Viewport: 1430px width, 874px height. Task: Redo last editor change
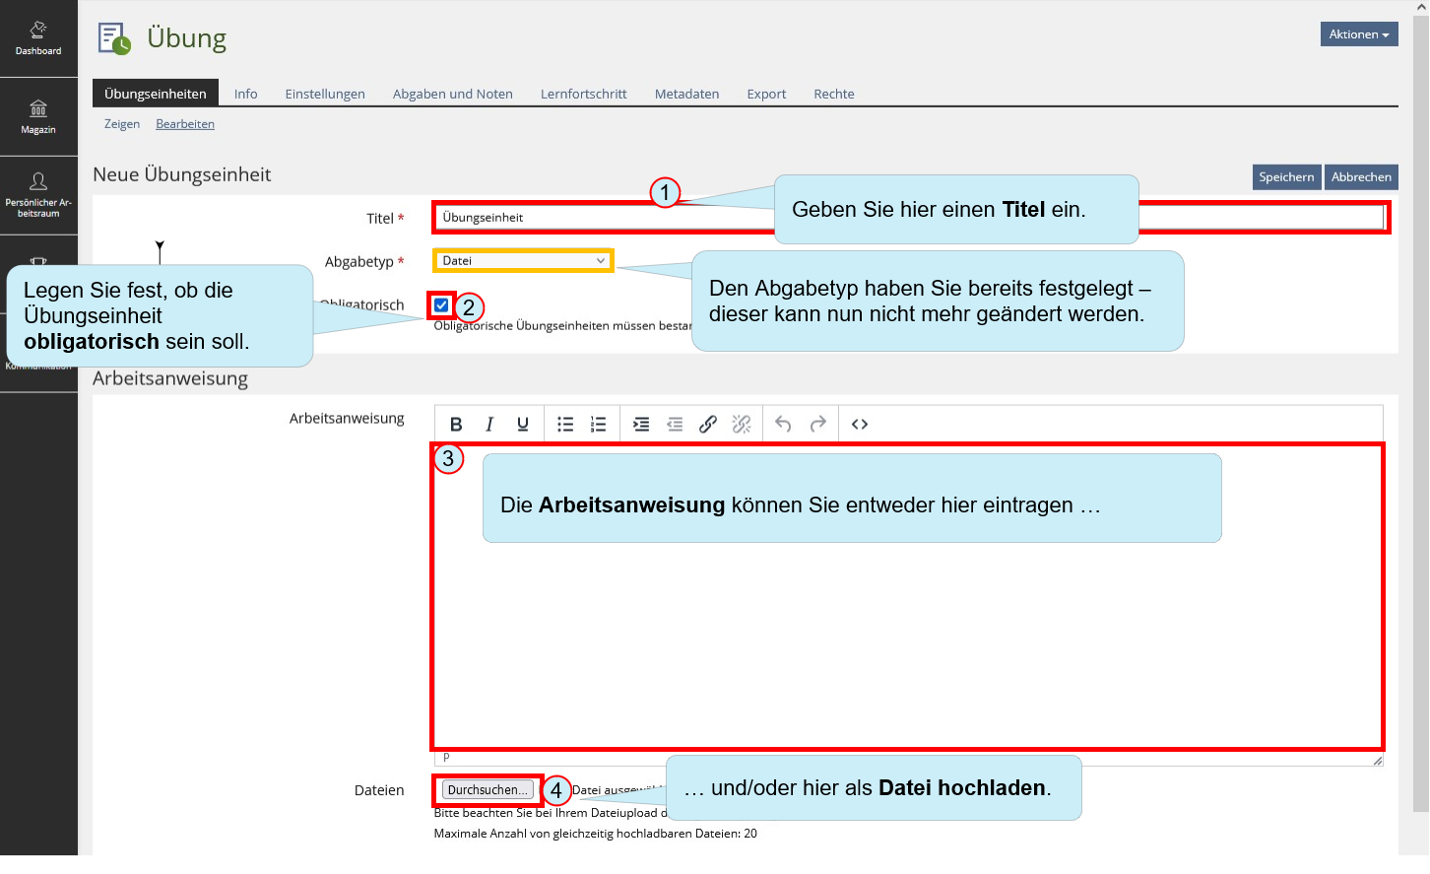[817, 425]
